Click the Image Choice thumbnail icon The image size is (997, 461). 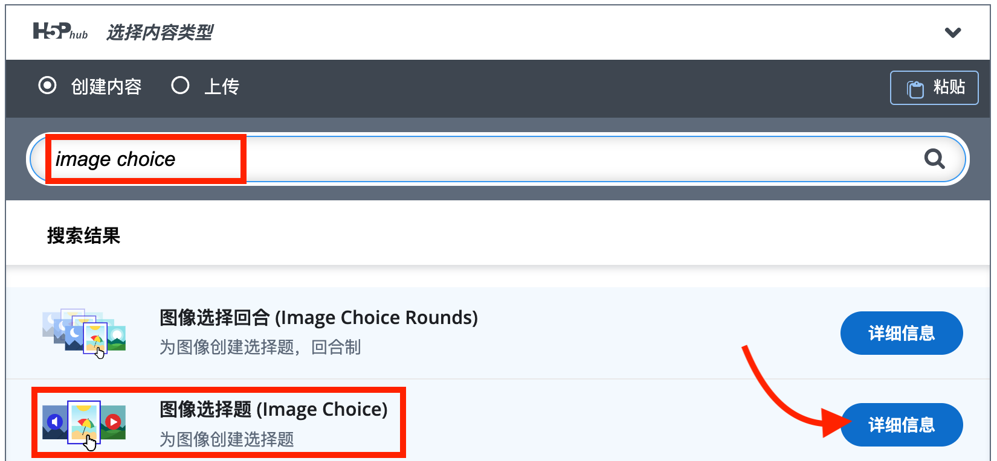[84, 424]
